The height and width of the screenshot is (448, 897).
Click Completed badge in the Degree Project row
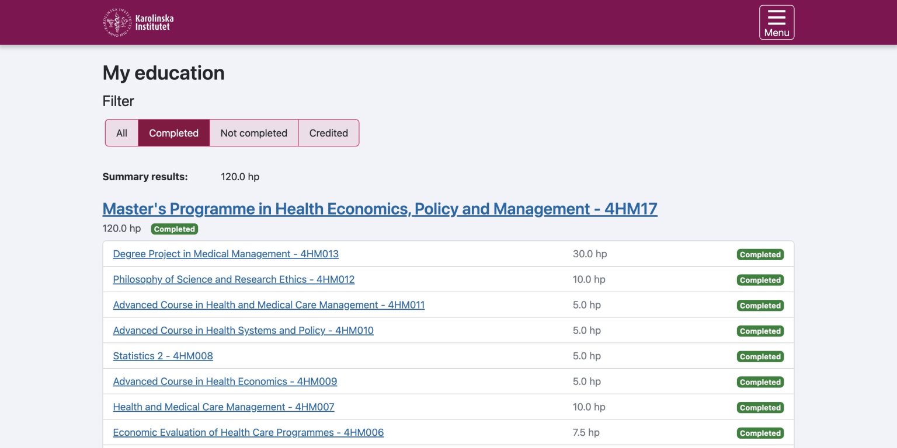click(x=760, y=254)
